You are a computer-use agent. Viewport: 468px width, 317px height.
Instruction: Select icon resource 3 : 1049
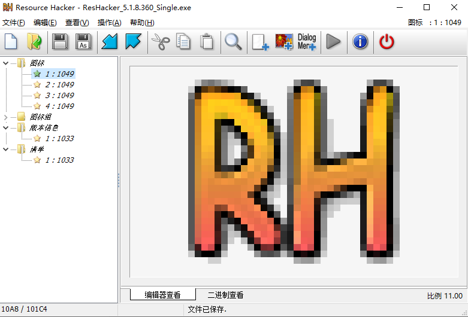[x=59, y=95]
